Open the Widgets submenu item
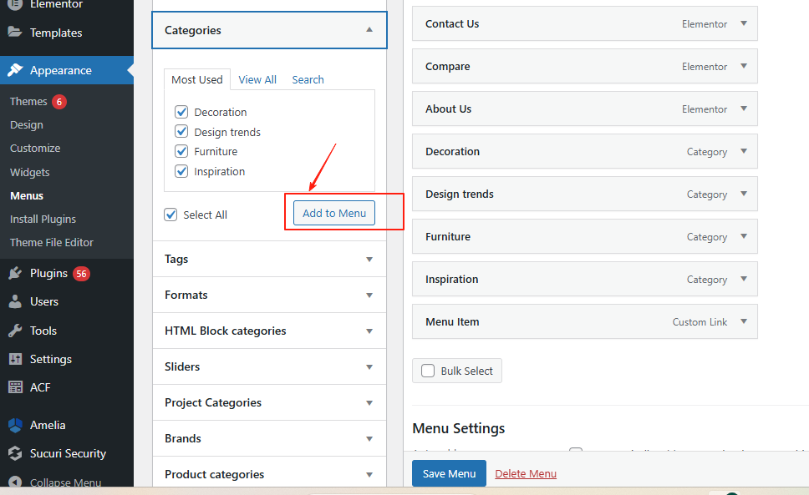The height and width of the screenshot is (495, 809). coord(30,172)
